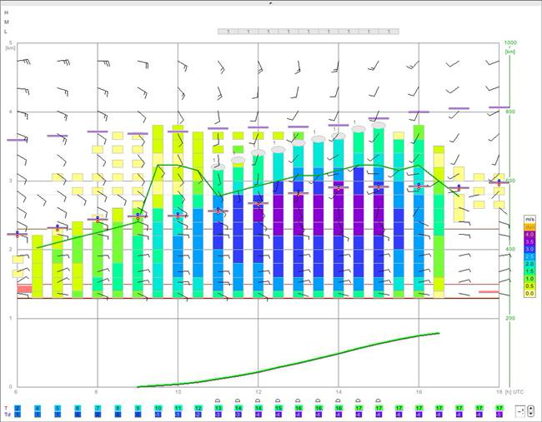Pick the 2.0 m/s cyan legend swatch
This screenshot has width=542, height=422.
pos(529,264)
